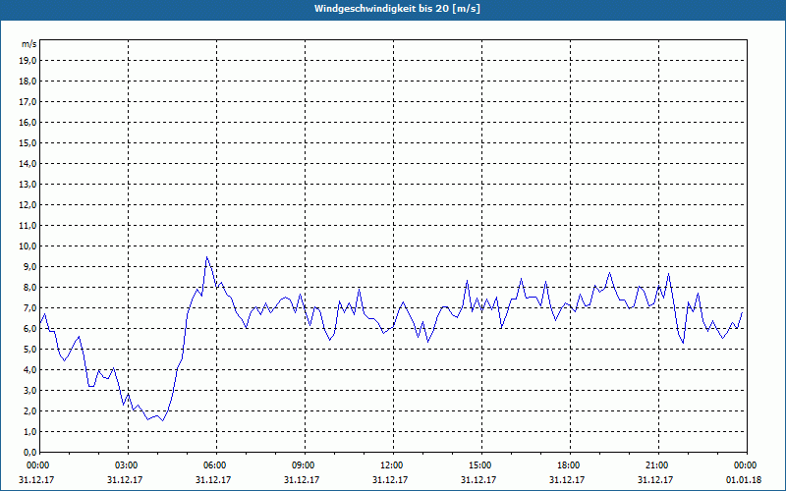This screenshot has width=786, height=491.
Task: Click the 13,0 y-axis label
Action: pyautogui.click(x=28, y=185)
